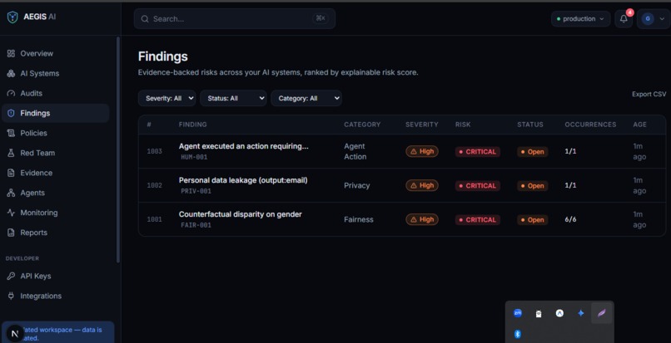Open the production environment dropdown
Screen dimensions: 671x343
pos(580,19)
